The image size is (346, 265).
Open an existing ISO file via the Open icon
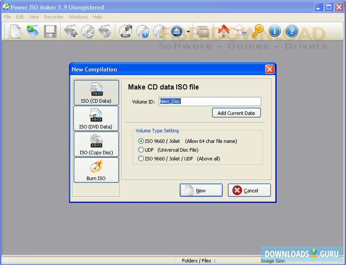point(33,31)
